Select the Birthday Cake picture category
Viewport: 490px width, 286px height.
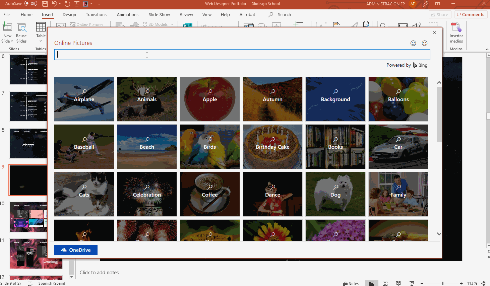coord(272,147)
